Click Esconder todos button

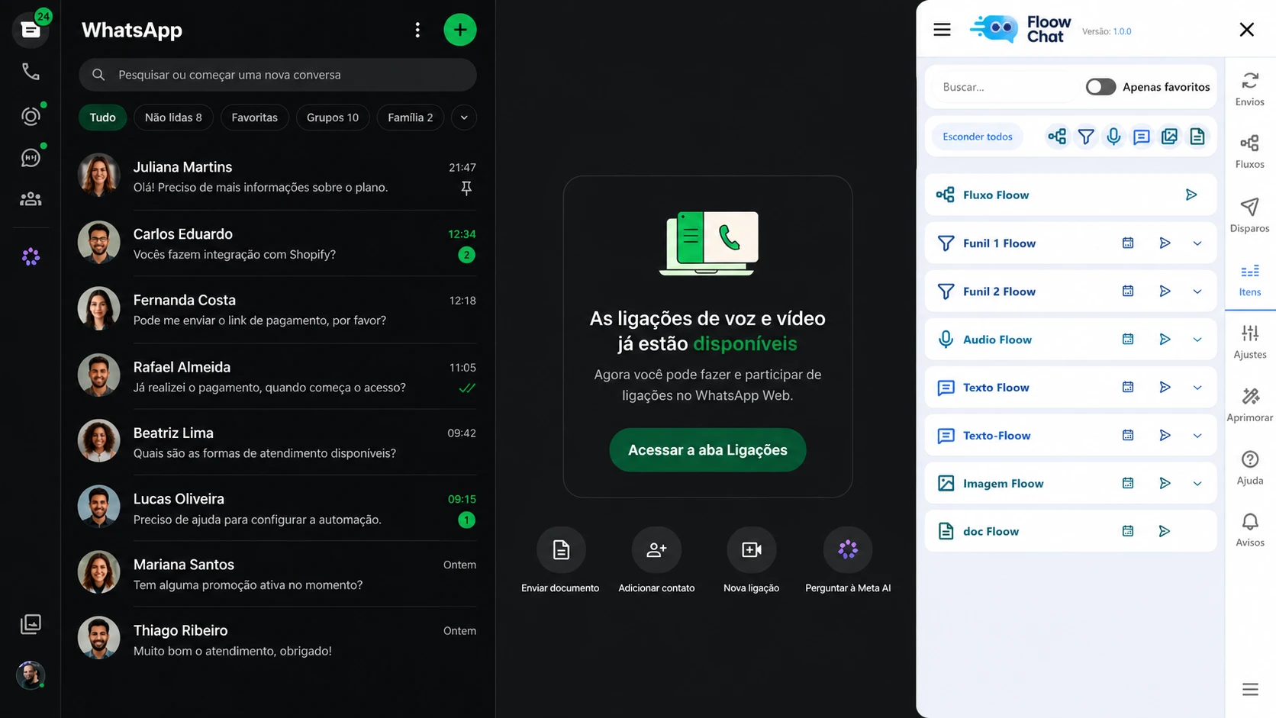pos(978,137)
